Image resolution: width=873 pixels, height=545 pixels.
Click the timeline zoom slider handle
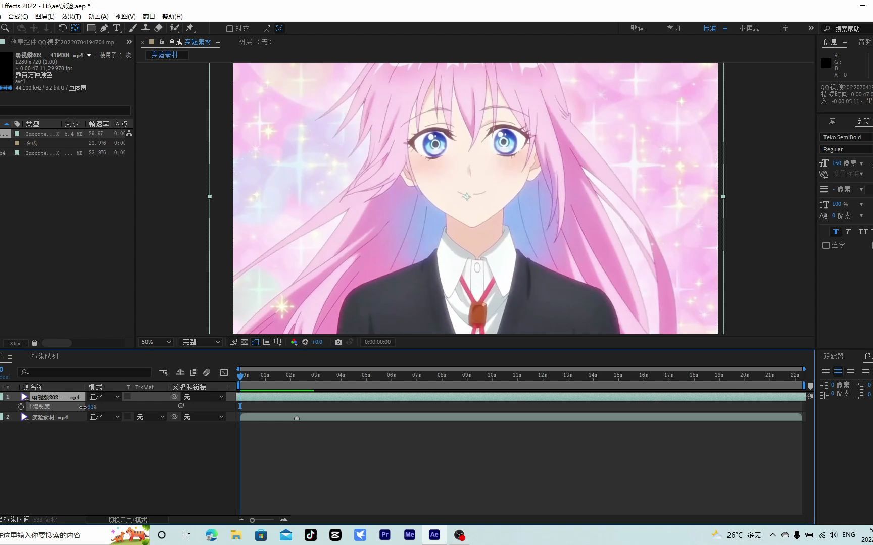[x=252, y=520]
